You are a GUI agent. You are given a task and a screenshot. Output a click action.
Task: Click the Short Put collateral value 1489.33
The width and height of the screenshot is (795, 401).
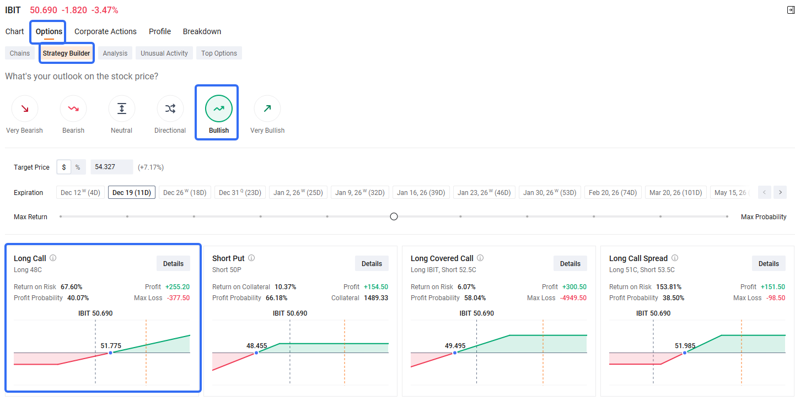[x=376, y=298]
